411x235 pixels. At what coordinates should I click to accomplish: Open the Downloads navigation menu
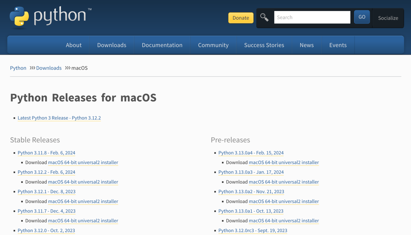[112, 45]
